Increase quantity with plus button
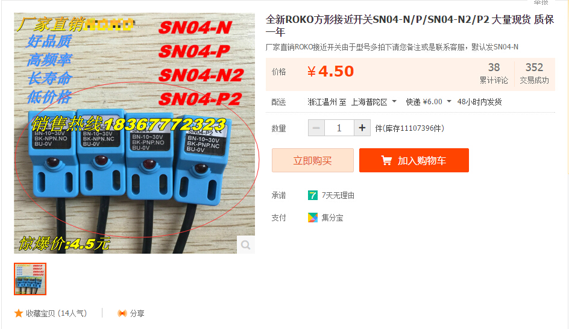Viewport: 569px width, 329px height. pos(362,128)
